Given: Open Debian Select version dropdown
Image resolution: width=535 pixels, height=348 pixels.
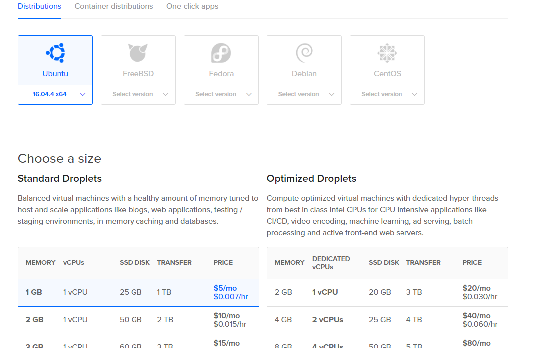Looking at the screenshot, I should click(x=304, y=94).
